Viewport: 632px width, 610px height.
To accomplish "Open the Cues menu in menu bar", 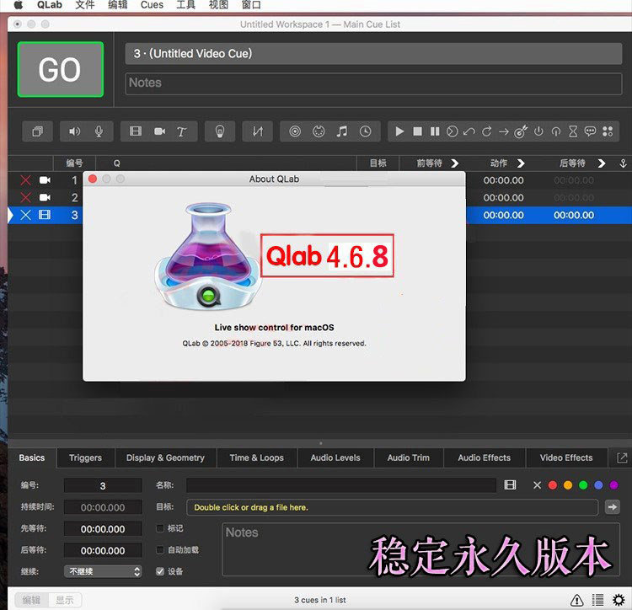I will [152, 5].
